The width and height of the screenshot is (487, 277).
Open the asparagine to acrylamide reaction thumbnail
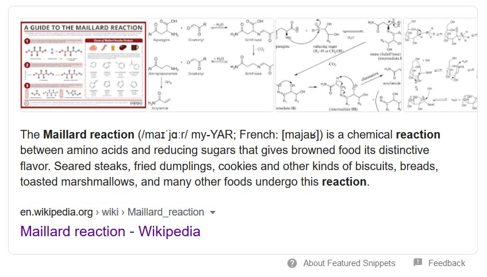tap(211, 64)
